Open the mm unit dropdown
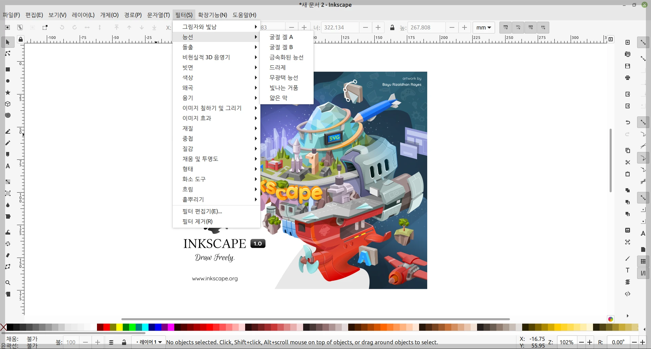The image size is (651, 349). (x=484, y=27)
